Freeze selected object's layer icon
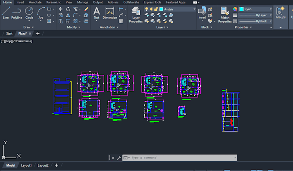The width and height of the screenshot is (293, 171). 159,15
